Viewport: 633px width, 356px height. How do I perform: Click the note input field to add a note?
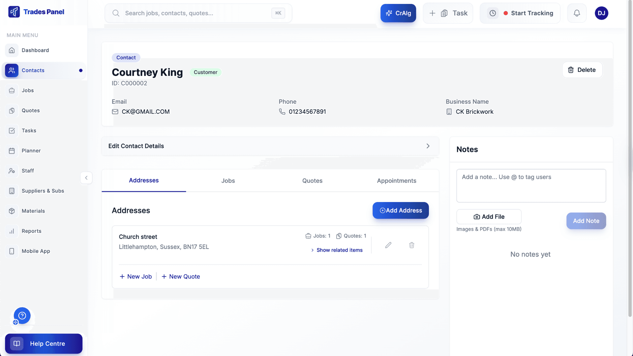coord(531,186)
